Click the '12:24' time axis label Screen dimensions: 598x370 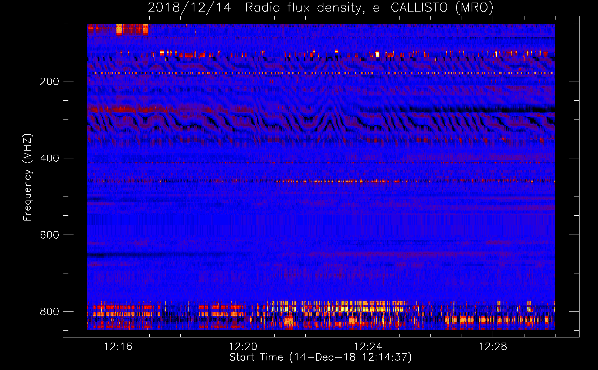point(368,347)
